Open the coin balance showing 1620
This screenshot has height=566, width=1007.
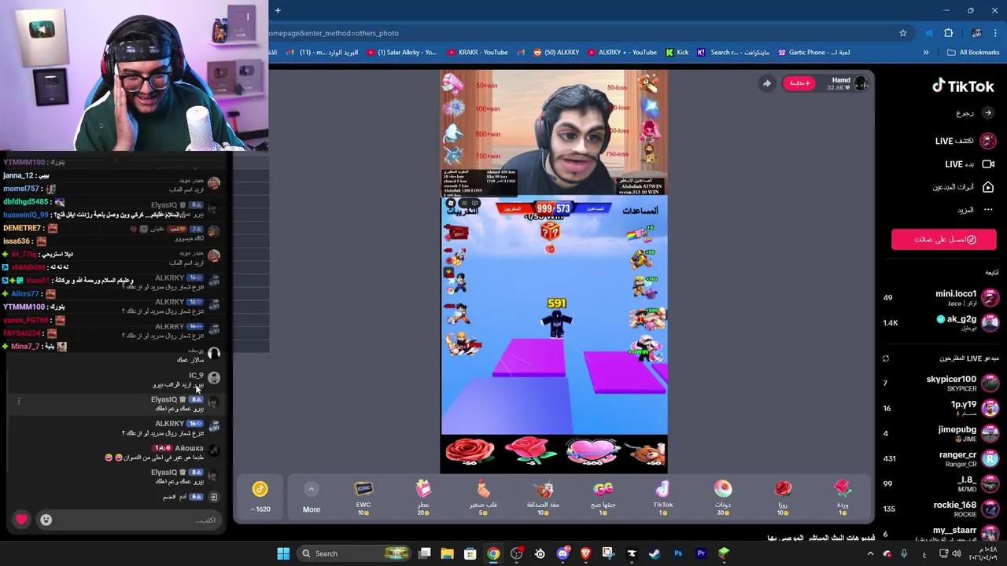260,498
